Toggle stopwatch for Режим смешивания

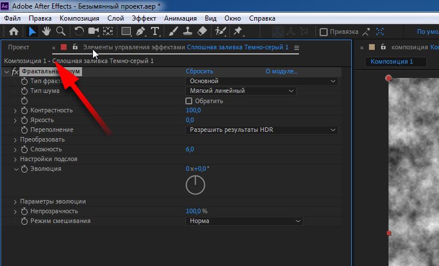point(24,221)
